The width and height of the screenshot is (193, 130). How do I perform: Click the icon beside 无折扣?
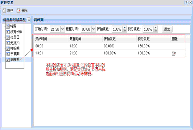(8, 43)
